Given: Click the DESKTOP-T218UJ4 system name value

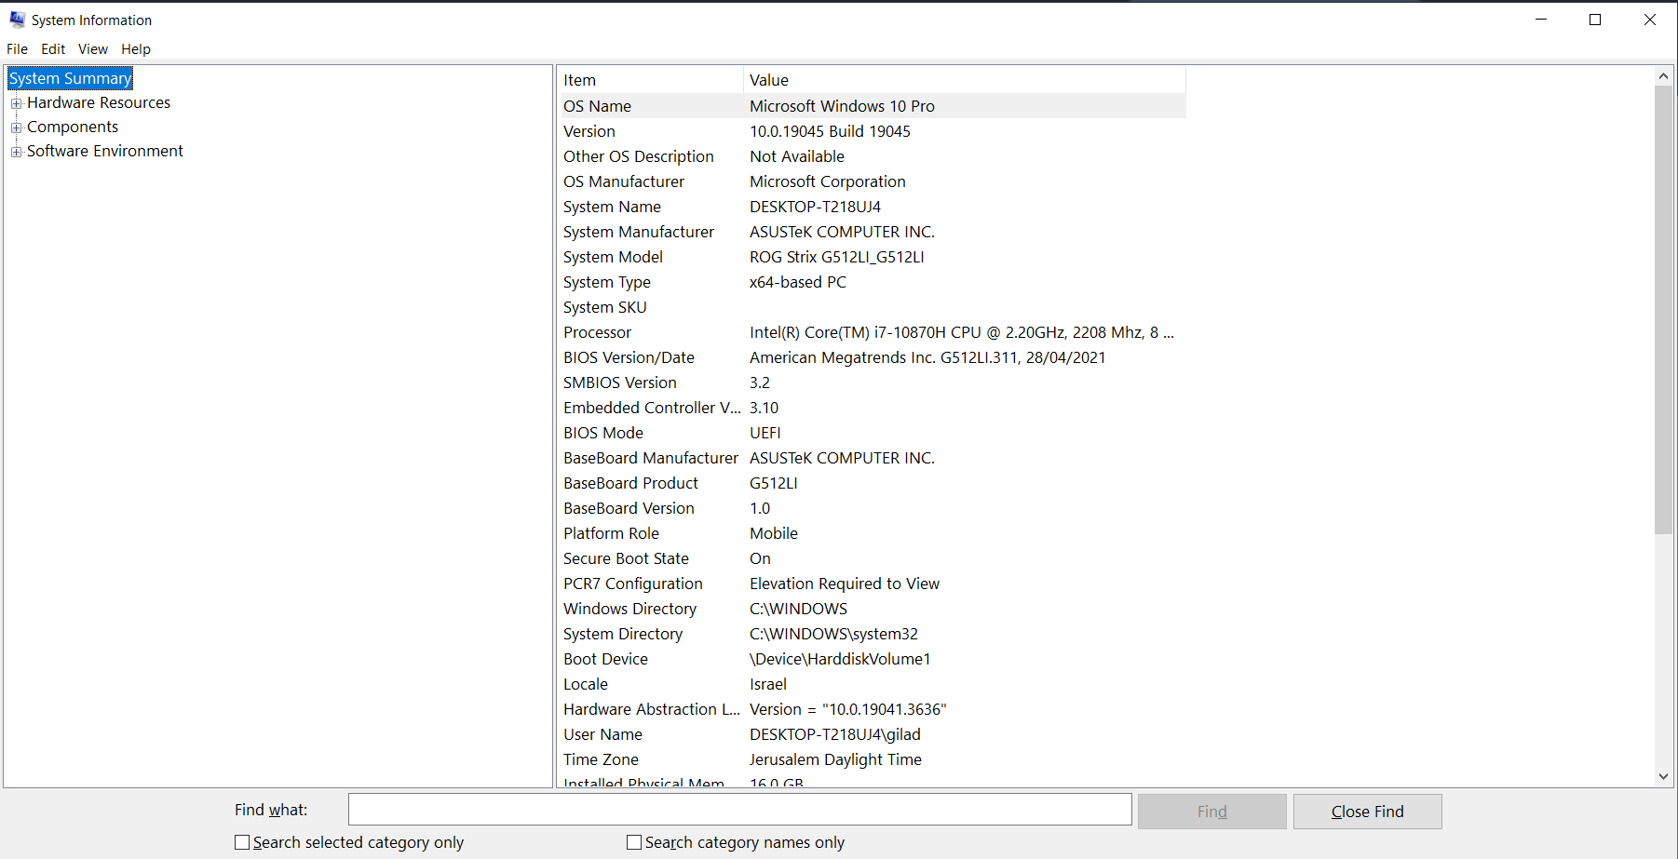Looking at the screenshot, I should (x=815, y=207).
